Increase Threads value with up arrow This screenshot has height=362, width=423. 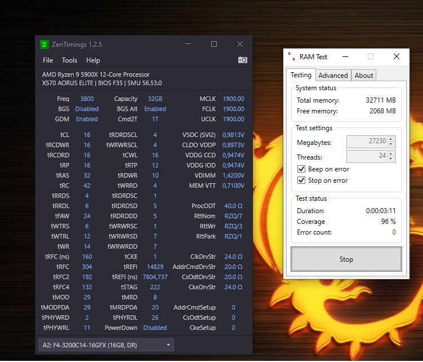click(391, 153)
